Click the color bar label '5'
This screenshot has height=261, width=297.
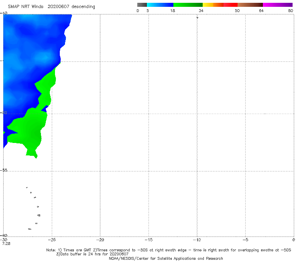pos(148,10)
